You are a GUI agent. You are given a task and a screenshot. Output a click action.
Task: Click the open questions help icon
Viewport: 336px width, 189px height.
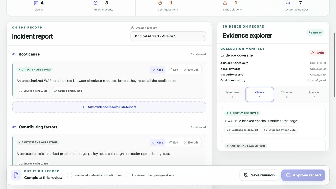pyautogui.click(x=160, y=3)
